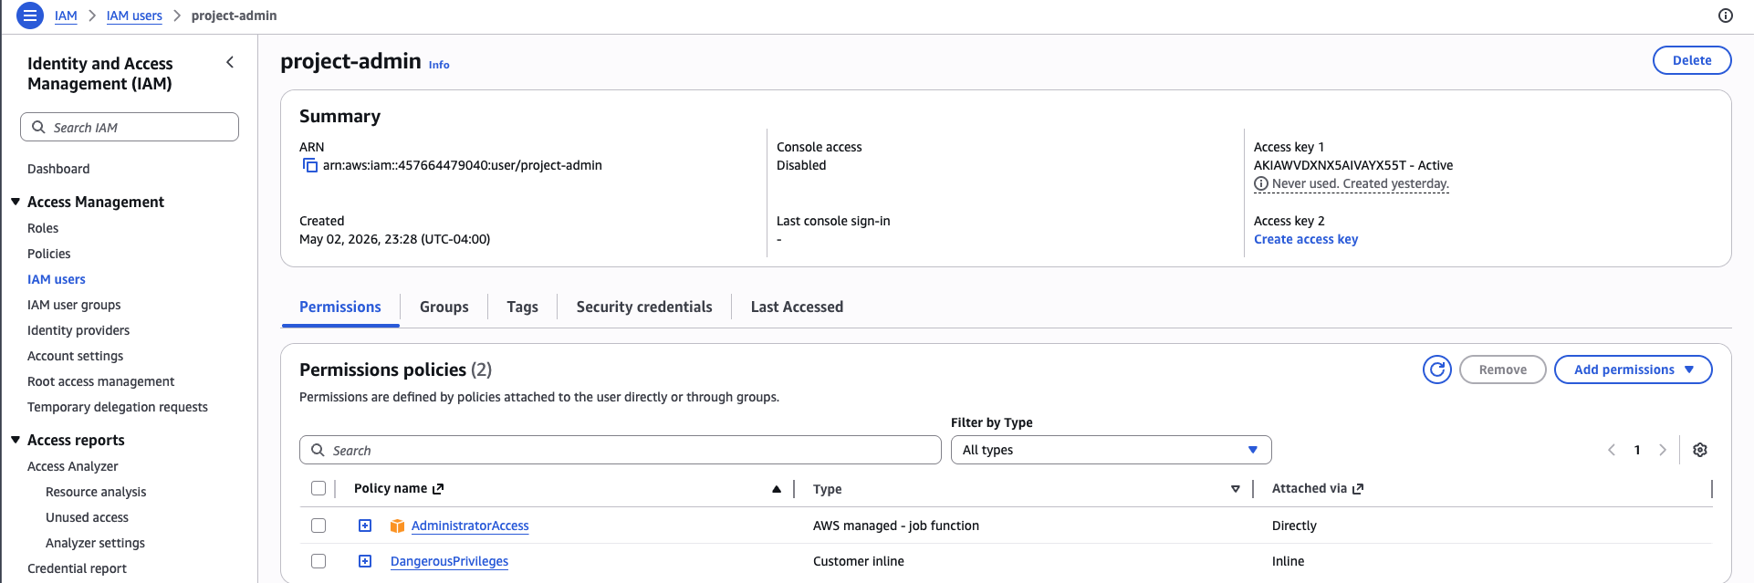Click the 'Customer inline' type cell

pyautogui.click(x=859, y=561)
